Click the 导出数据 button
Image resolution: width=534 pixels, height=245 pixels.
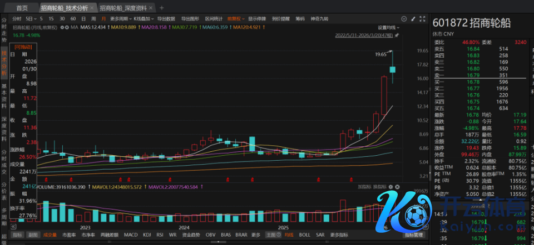(x=166, y=18)
